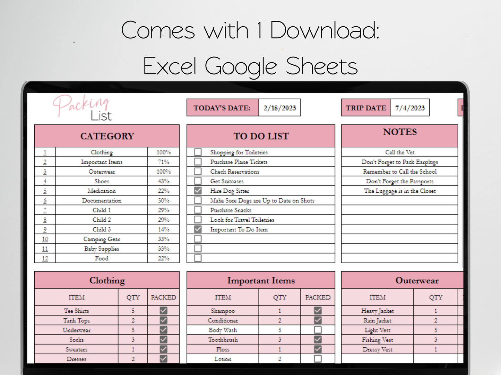Select the Heavy Jacket item cell
This screenshot has width=501, height=375.
tap(377, 311)
